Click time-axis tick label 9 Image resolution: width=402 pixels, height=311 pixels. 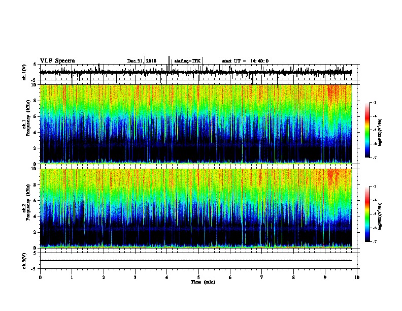(x=325, y=277)
